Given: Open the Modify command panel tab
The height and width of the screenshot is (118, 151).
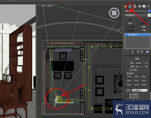Looking at the screenshot, I should [130, 7].
